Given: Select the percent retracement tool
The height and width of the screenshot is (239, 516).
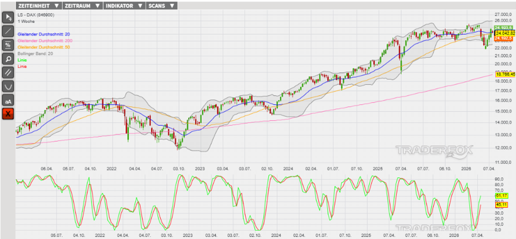Looking at the screenshot, I should 8,45.
